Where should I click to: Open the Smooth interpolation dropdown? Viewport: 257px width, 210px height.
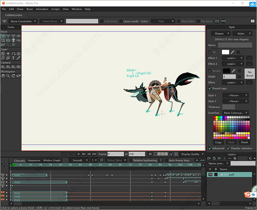click(x=79, y=160)
